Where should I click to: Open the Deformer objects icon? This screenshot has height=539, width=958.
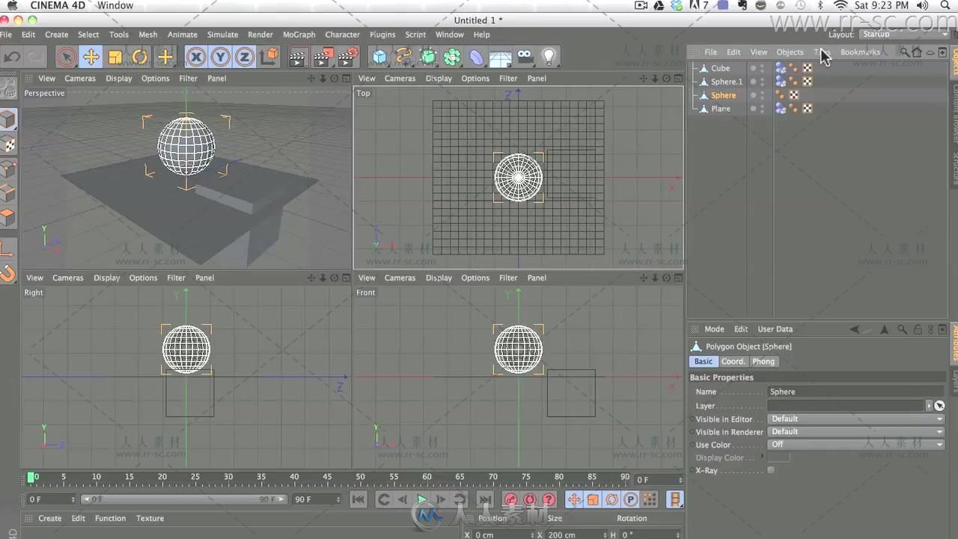pyautogui.click(x=477, y=57)
